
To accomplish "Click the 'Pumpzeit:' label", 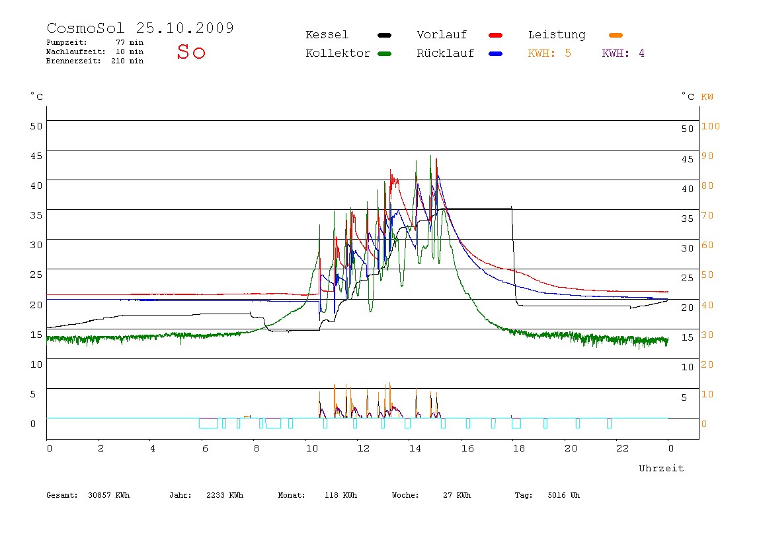I will (67, 42).
